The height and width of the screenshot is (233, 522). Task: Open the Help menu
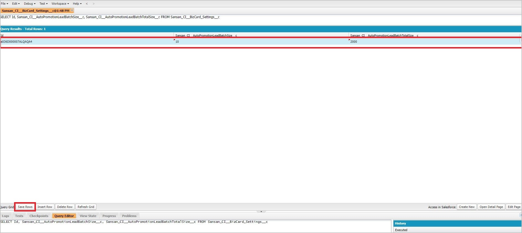pos(77,4)
